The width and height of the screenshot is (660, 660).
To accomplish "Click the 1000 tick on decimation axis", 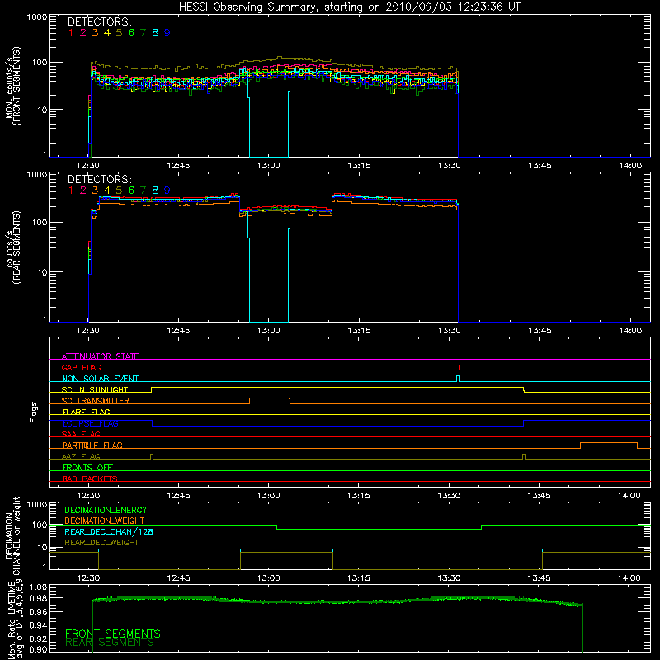I will point(37,504).
